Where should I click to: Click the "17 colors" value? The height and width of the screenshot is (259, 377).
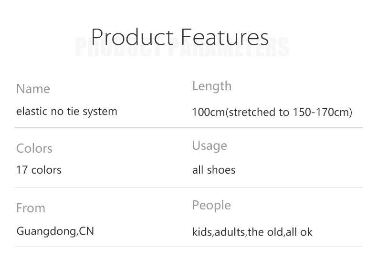39,170
